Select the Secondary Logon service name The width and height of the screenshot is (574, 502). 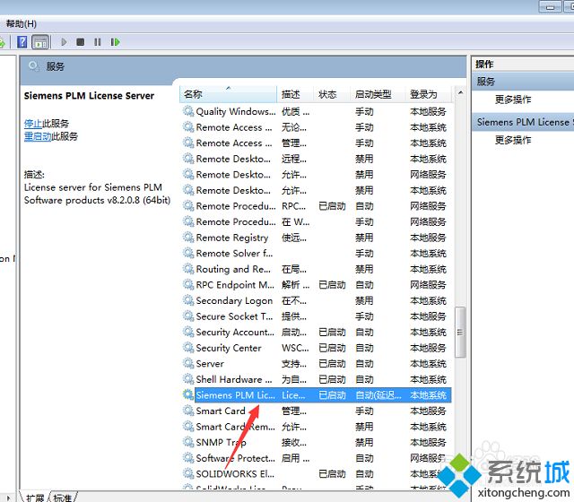click(234, 301)
